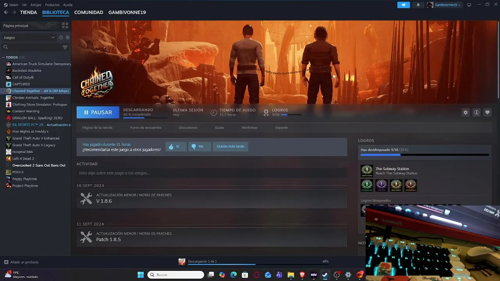Click the library search field
The width and height of the screenshot is (500, 281).
[x=32, y=47]
